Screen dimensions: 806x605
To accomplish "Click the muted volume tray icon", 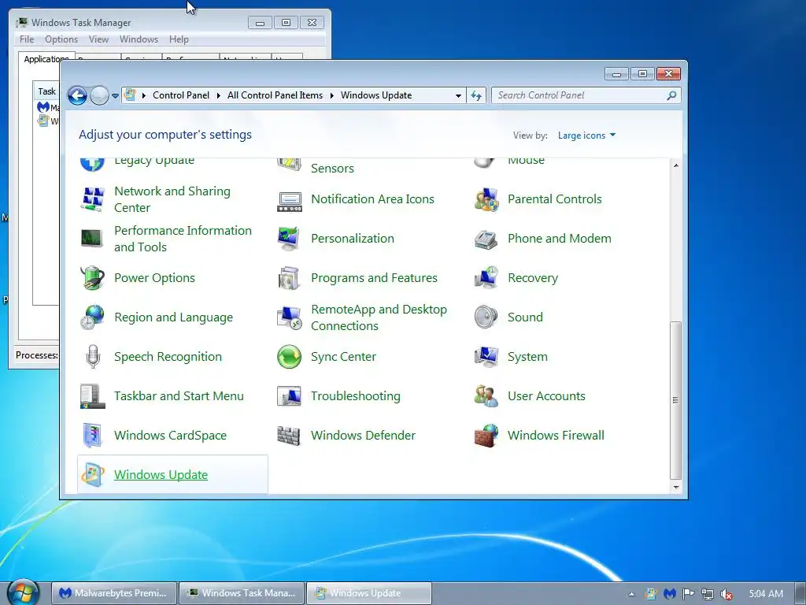I will 726,594.
